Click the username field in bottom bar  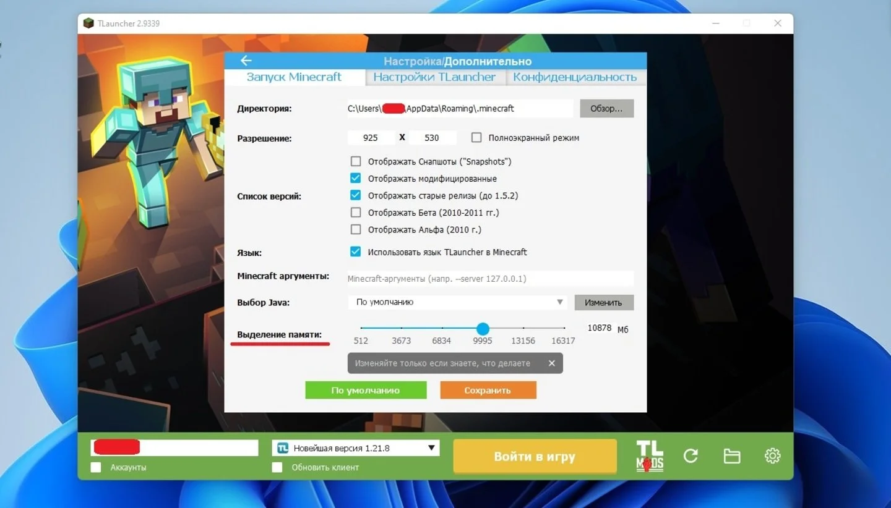click(x=174, y=448)
